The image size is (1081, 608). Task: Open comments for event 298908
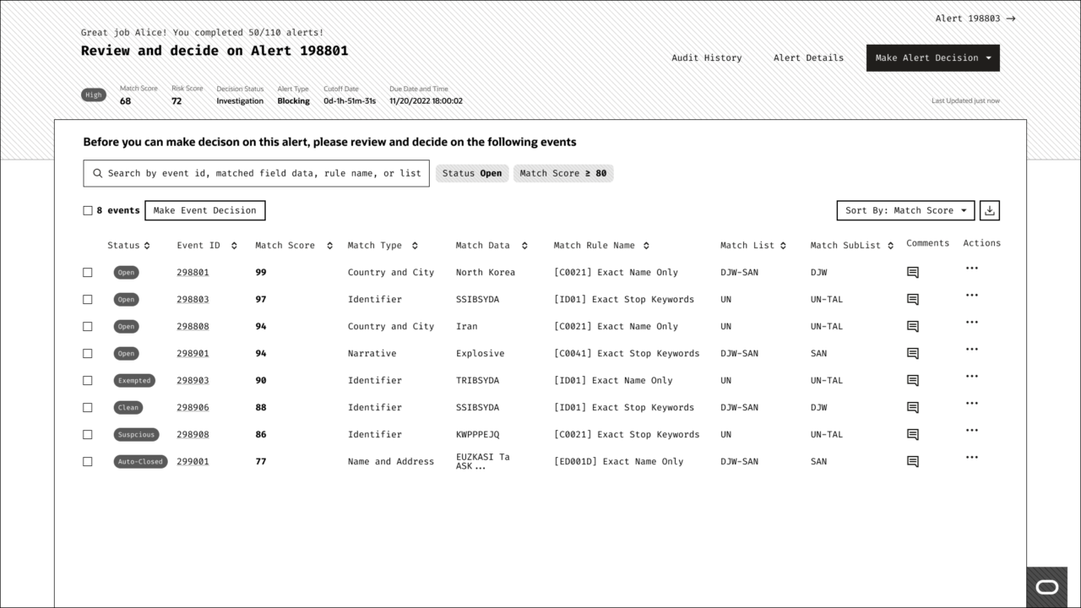click(912, 435)
